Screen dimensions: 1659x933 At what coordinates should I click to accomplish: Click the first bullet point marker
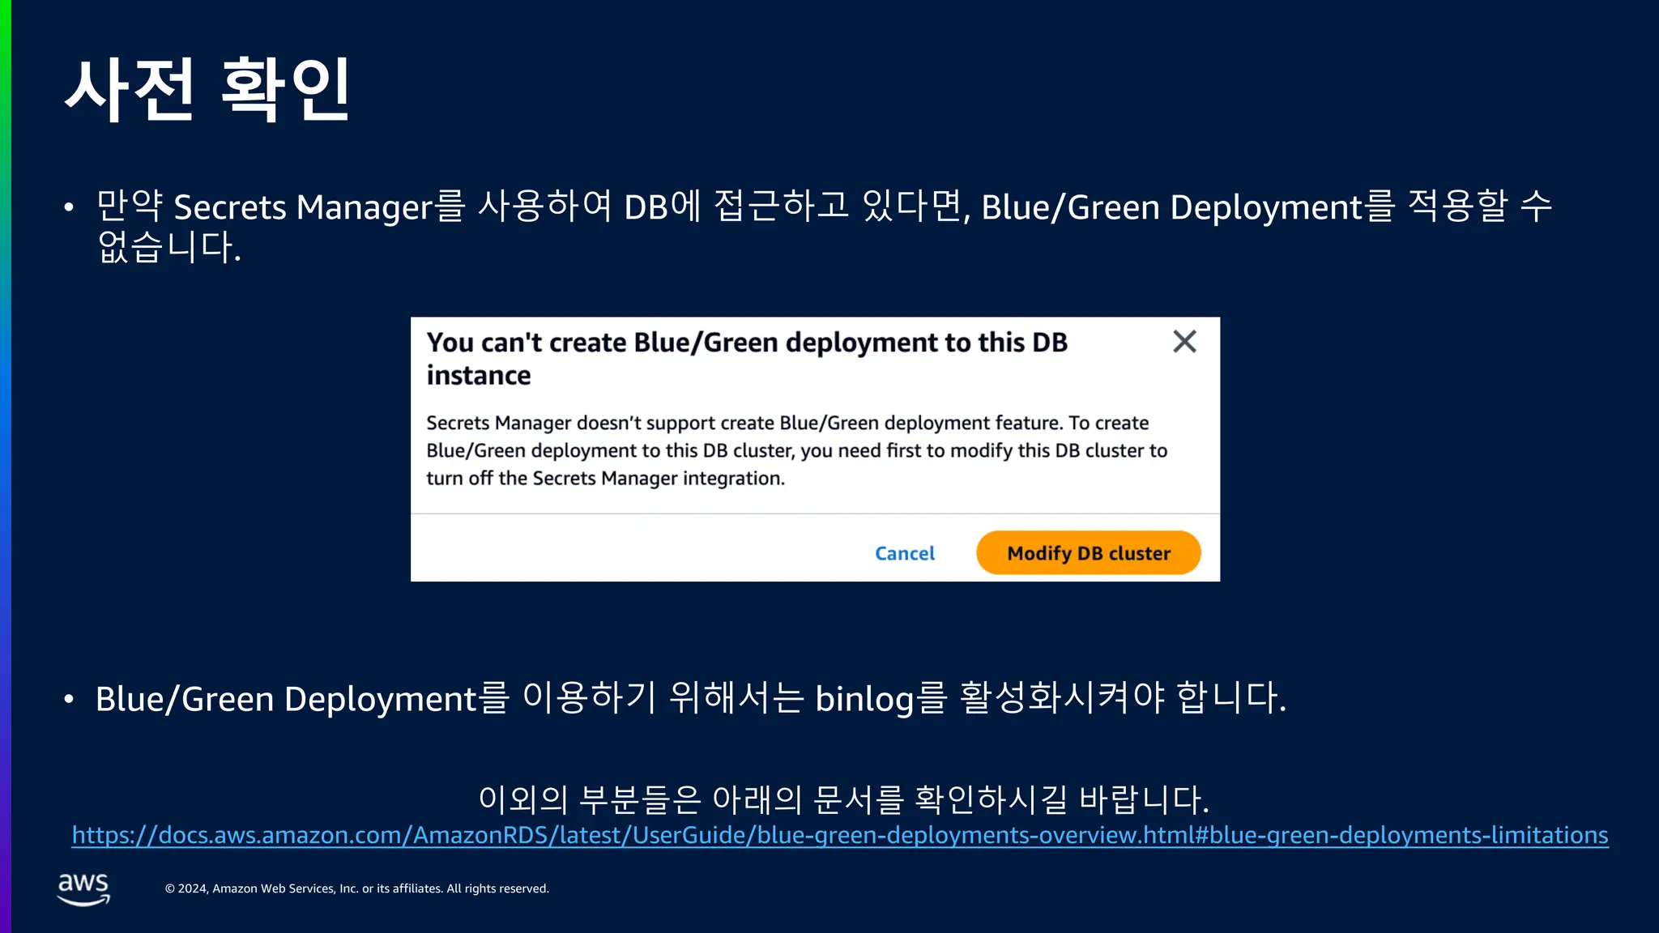(69, 208)
